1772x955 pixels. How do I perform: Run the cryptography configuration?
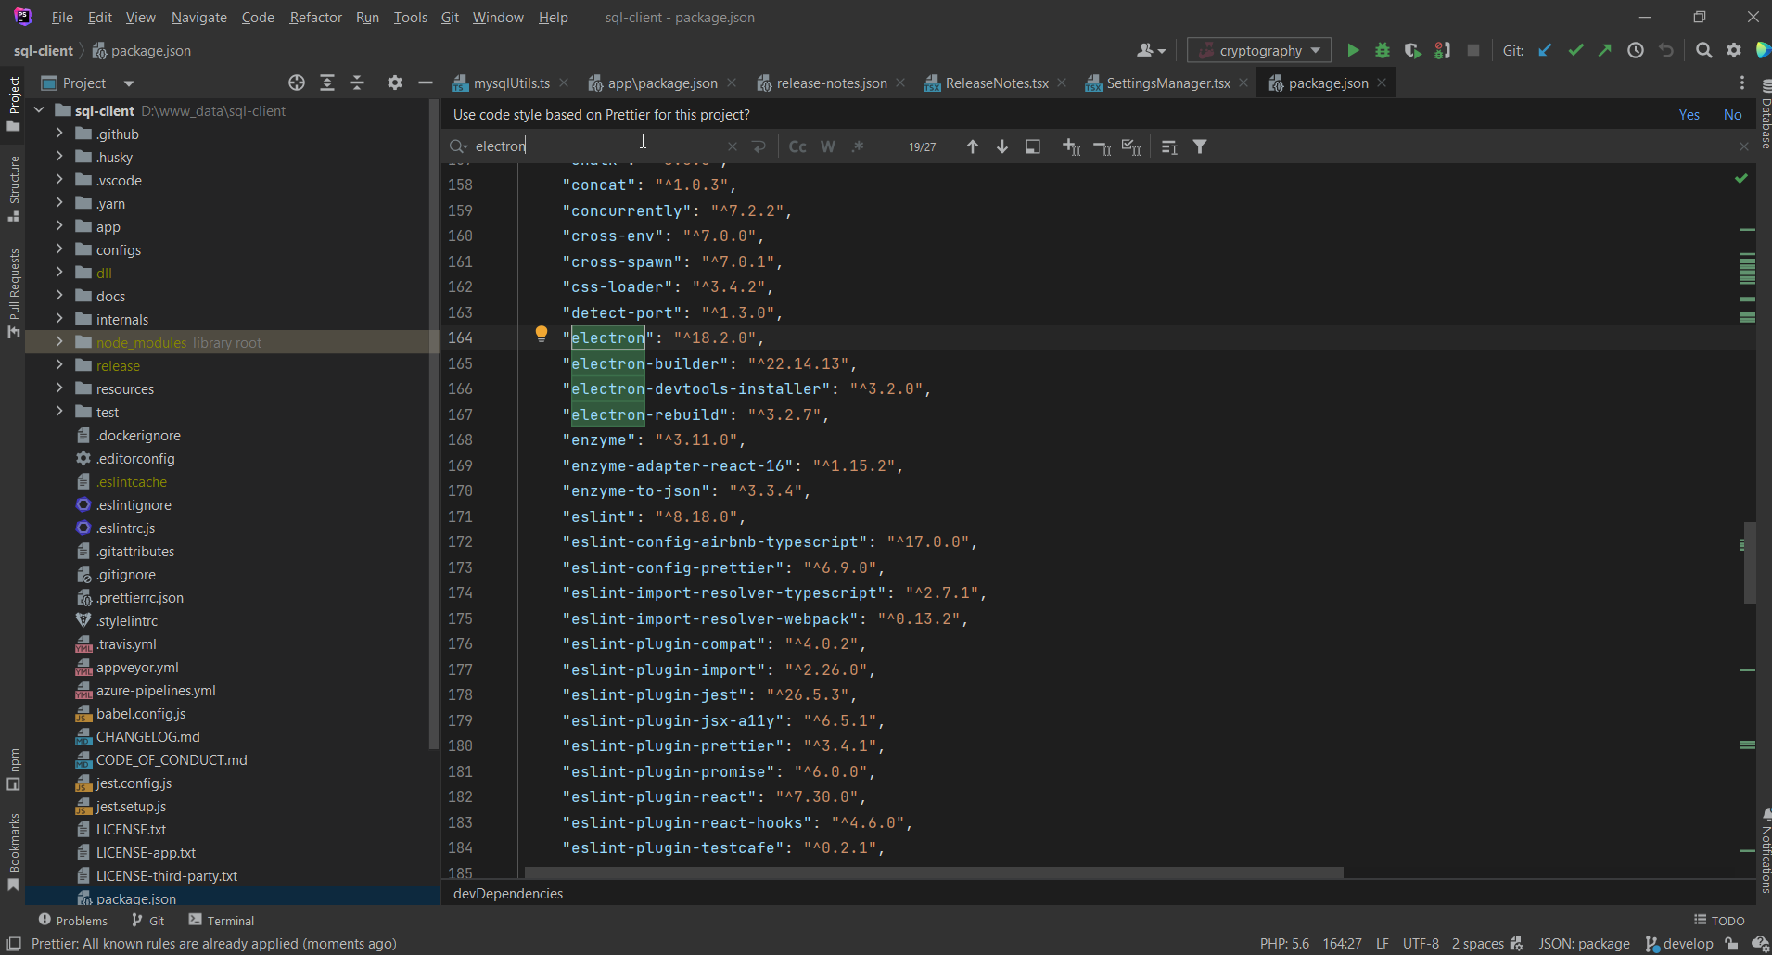click(1353, 51)
